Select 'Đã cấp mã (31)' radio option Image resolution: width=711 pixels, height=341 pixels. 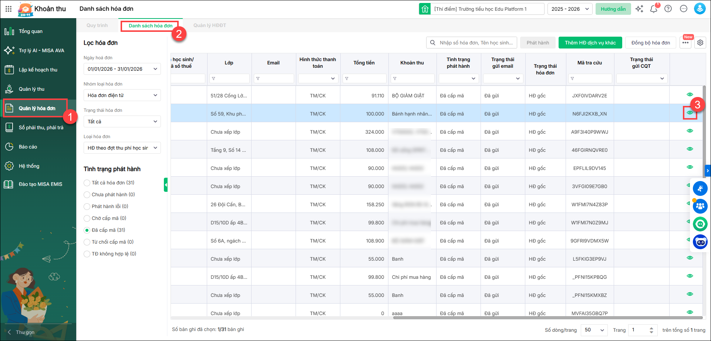pos(87,230)
